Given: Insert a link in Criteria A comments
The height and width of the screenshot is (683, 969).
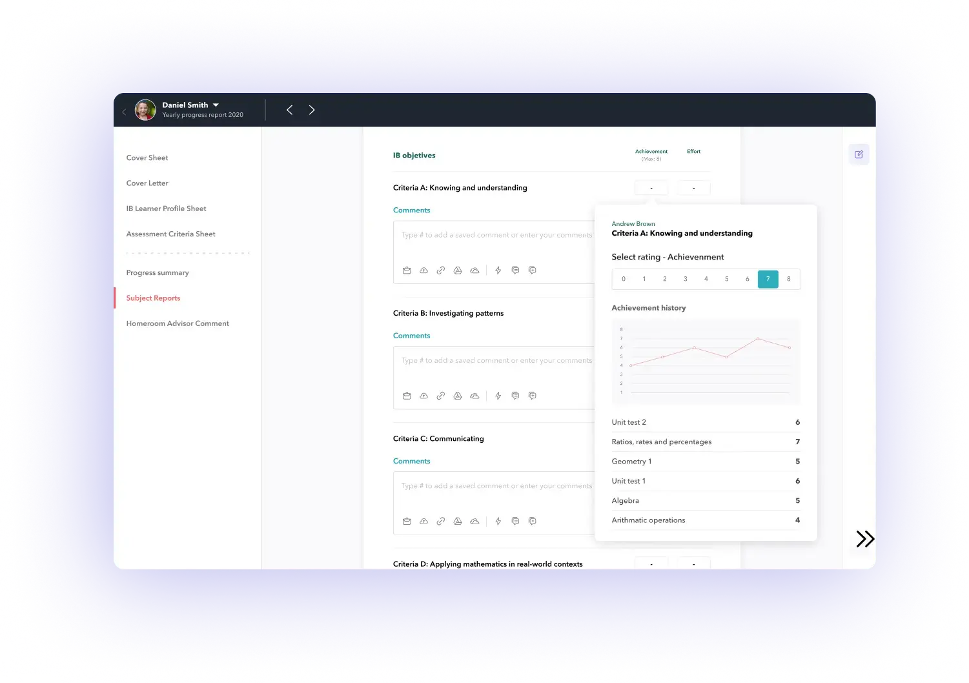Looking at the screenshot, I should (x=441, y=270).
